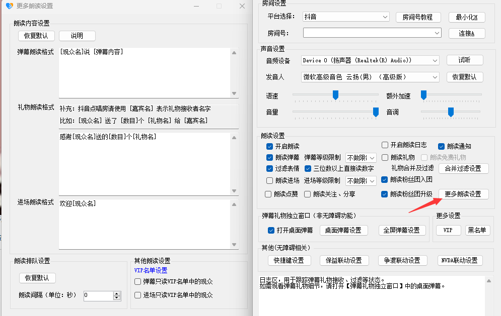Click the 额外加速 slider handle

point(423,95)
